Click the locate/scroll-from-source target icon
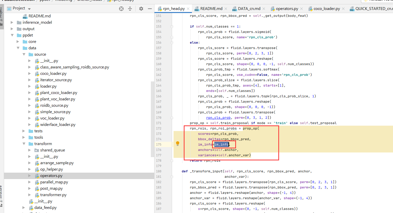The image size is (393, 213). (x=121, y=9)
